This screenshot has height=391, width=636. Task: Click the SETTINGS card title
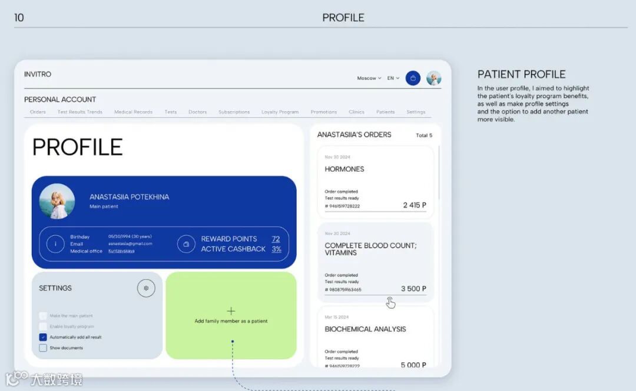coord(55,288)
